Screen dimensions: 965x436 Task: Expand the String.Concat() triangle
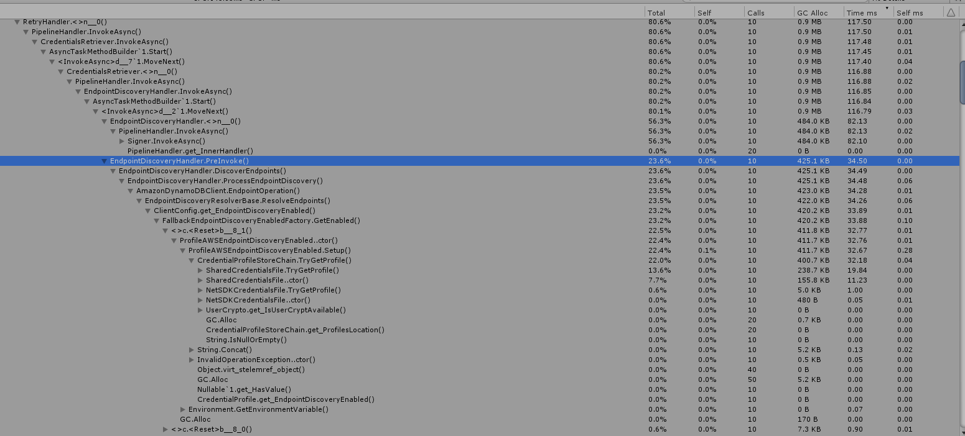click(x=192, y=350)
